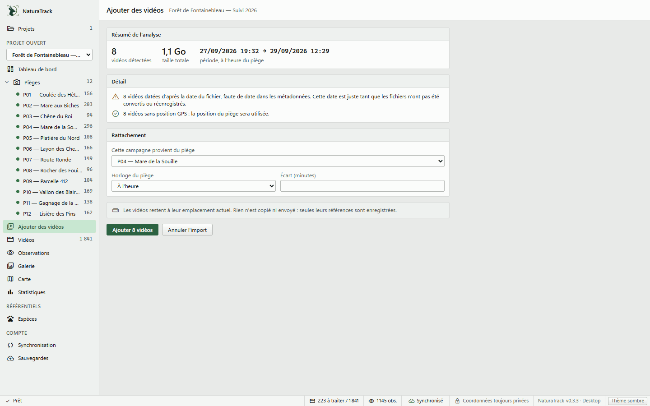The height and width of the screenshot is (406, 650).
Task: Open the trap selection dropdown P04
Action: point(278,161)
